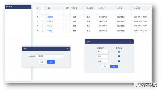Click the 张三 user field

click(103, 52)
